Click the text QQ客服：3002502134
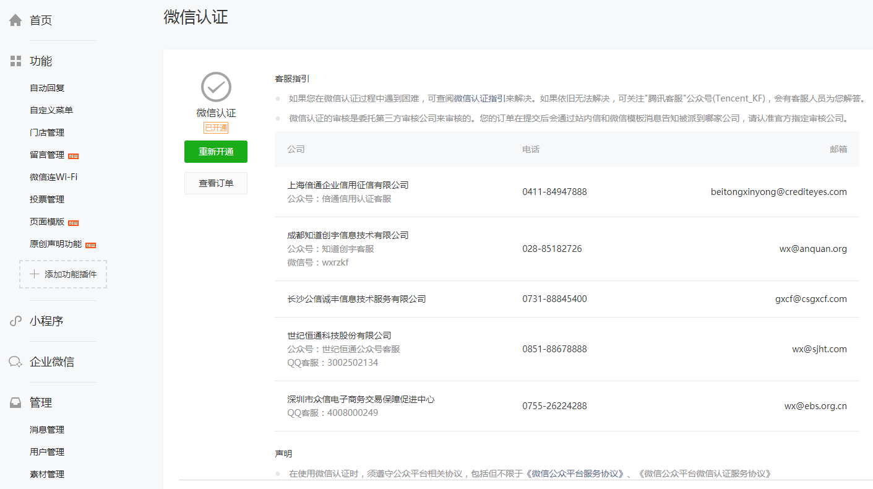 pos(332,363)
